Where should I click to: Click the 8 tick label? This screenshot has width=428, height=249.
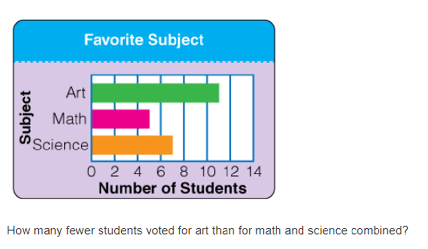(x=184, y=172)
